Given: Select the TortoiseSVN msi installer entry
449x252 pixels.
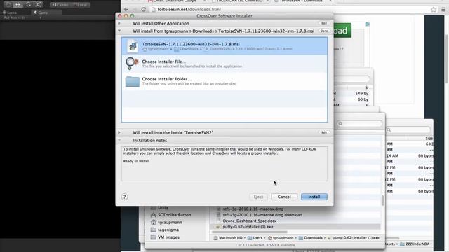Looking at the screenshot, I should (x=224, y=46).
